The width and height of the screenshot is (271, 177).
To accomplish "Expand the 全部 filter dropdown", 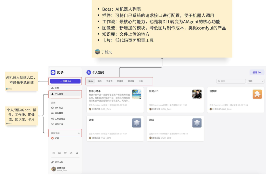I will point(256,81).
